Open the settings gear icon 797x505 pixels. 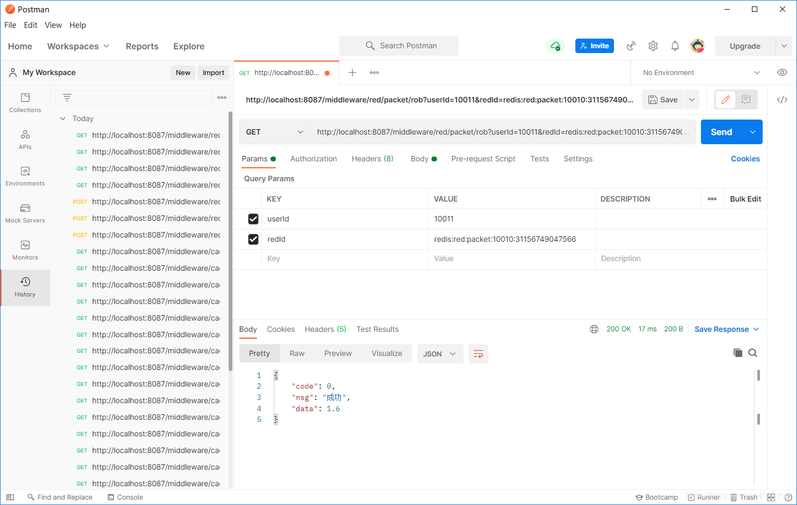653,46
